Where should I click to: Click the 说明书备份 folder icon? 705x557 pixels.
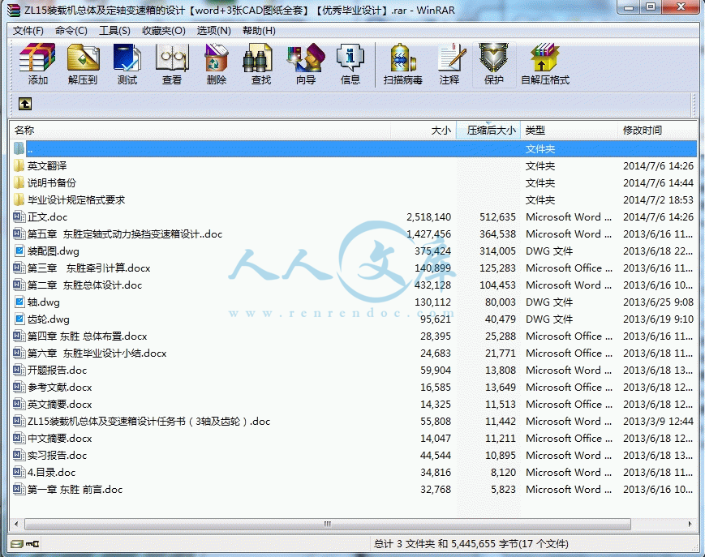click(x=19, y=182)
